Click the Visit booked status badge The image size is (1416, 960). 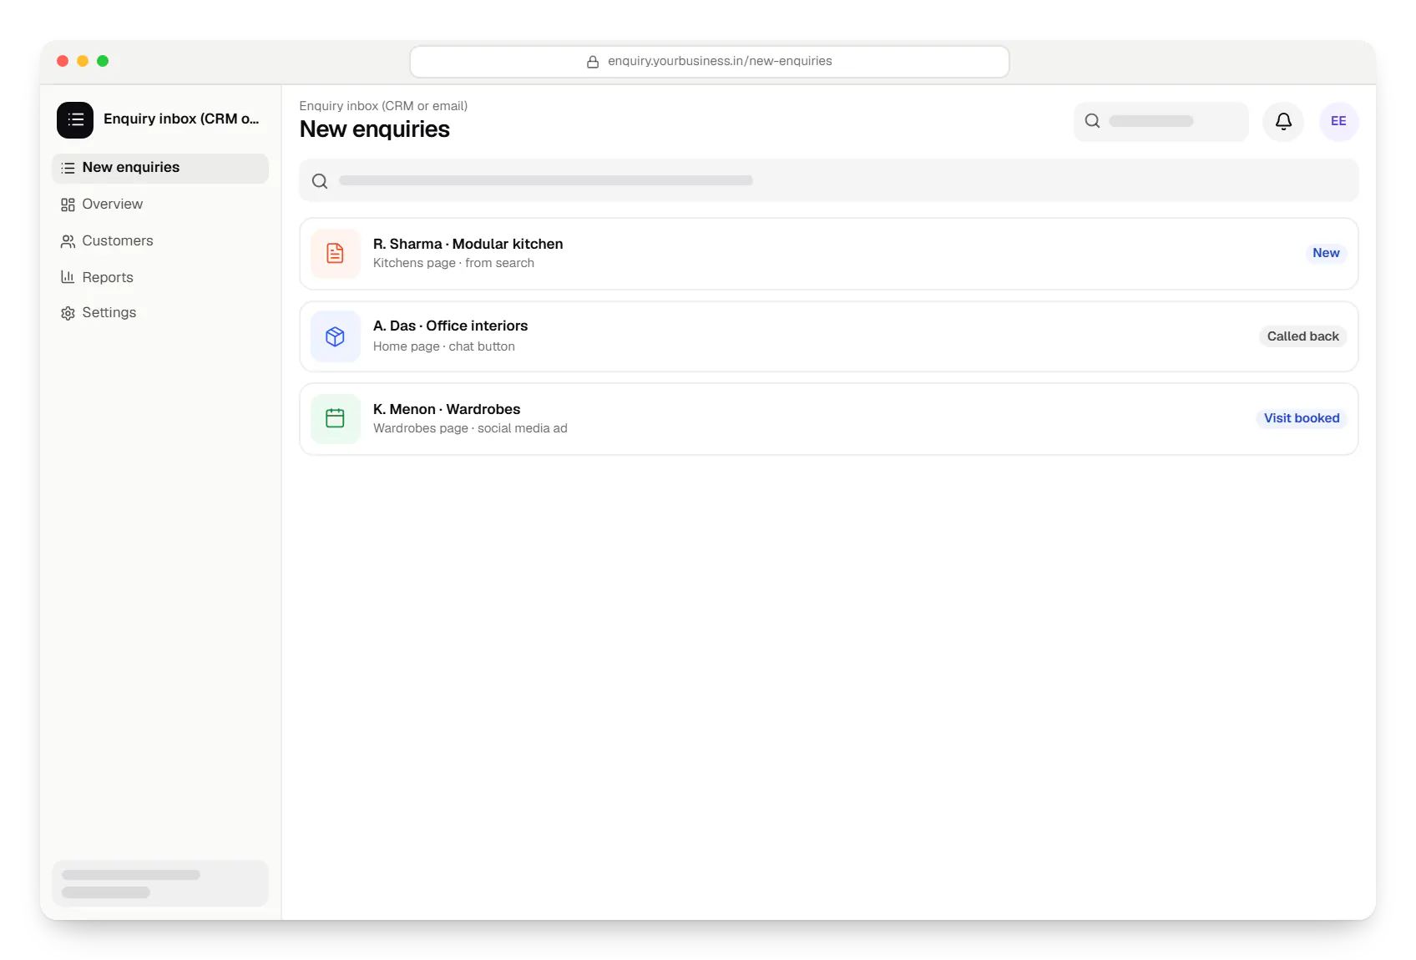click(x=1301, y=418)
